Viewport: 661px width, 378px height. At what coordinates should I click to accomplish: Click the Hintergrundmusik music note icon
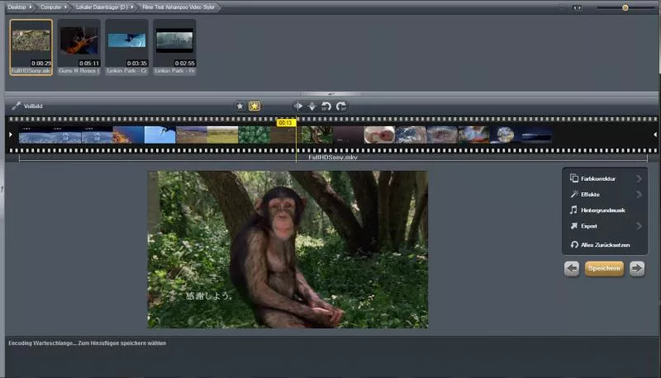[573, 210]
